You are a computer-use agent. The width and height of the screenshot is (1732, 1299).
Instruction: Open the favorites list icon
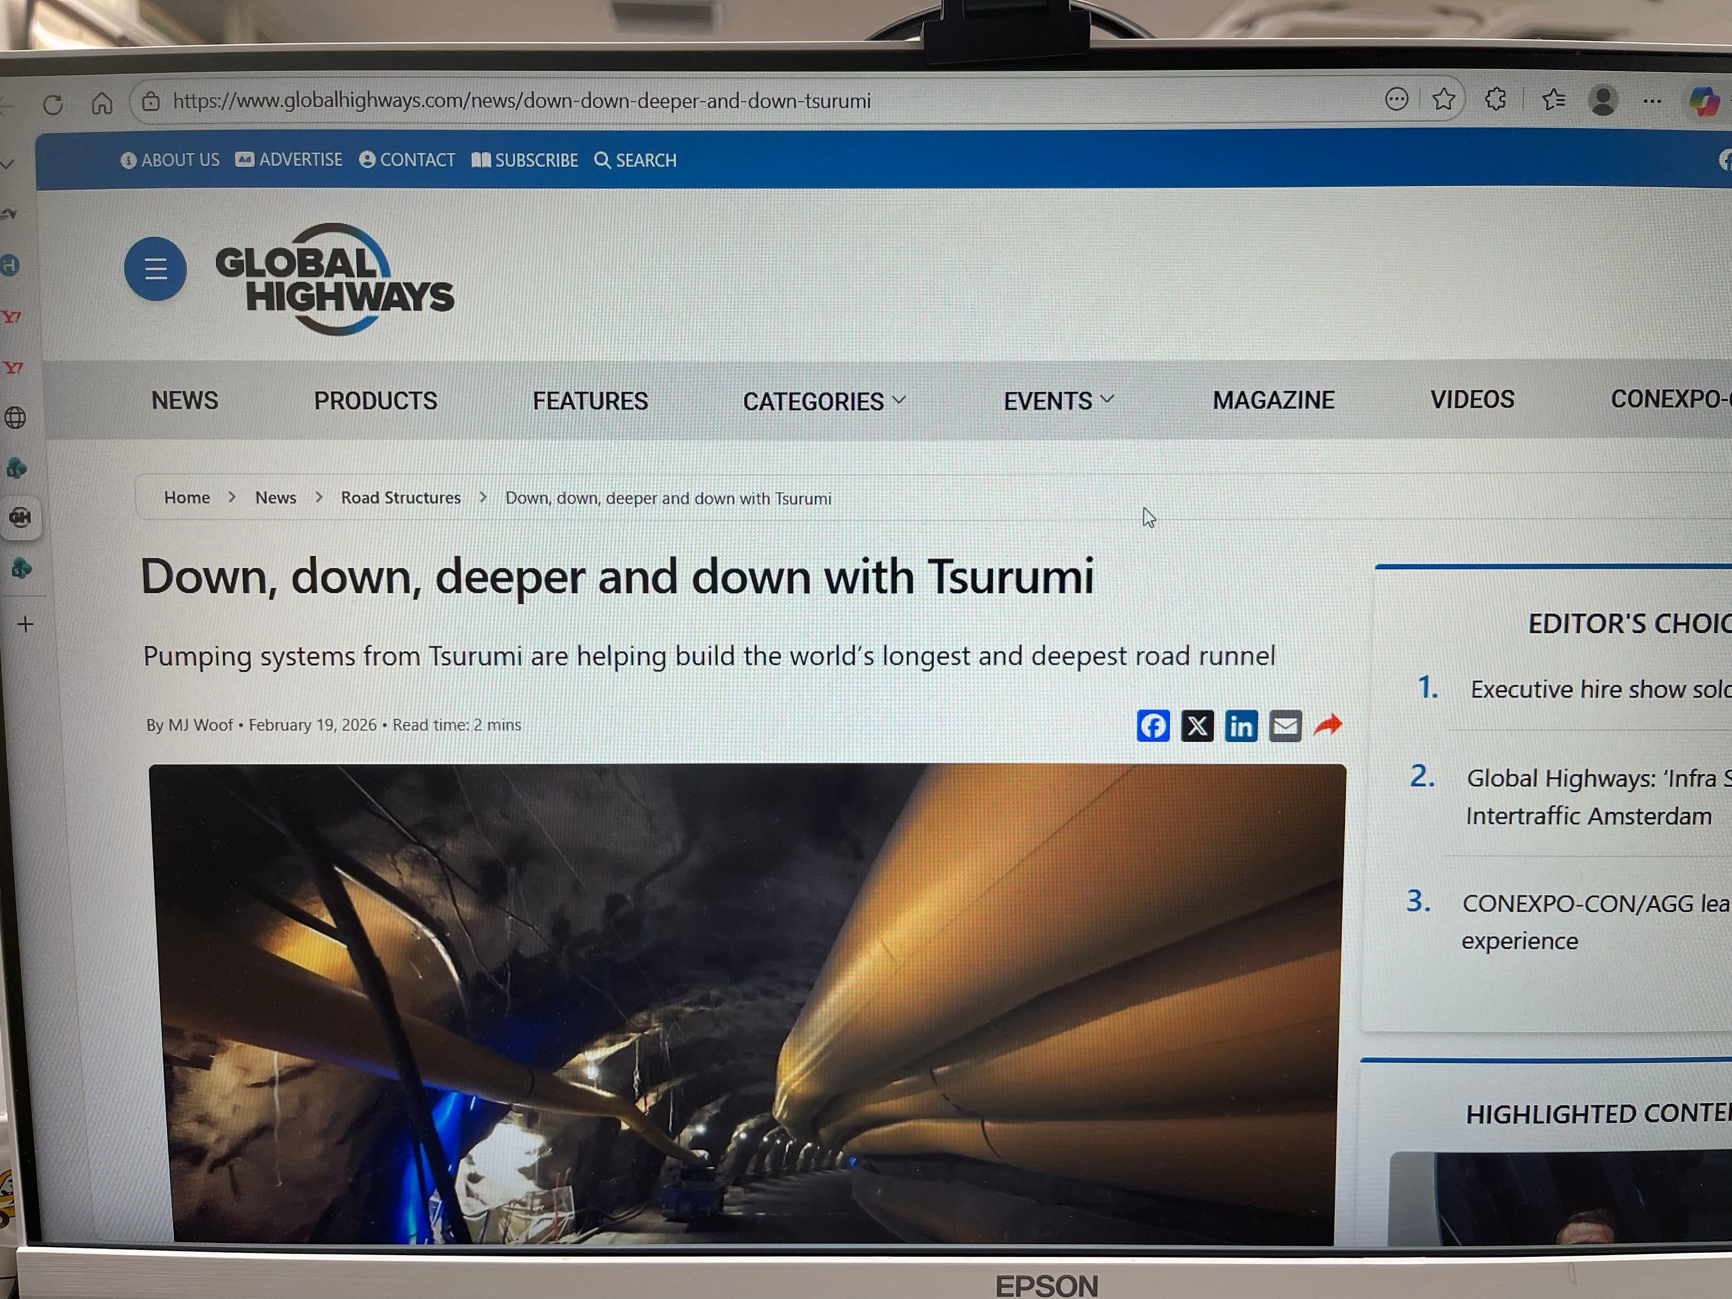(1554, 99)
